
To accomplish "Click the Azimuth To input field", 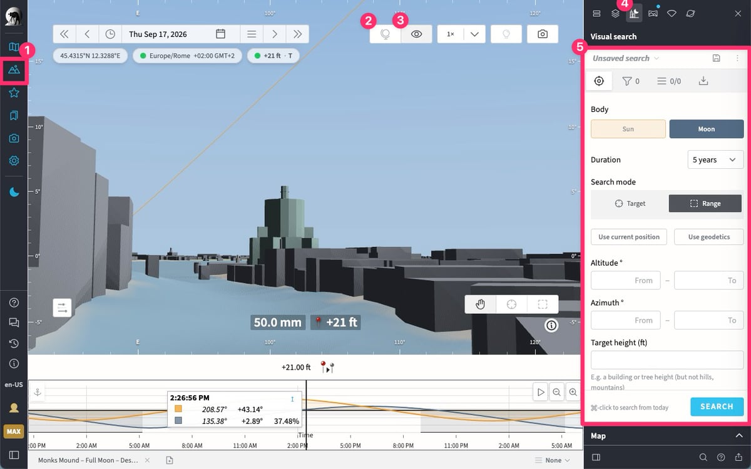I will [709, 320].
